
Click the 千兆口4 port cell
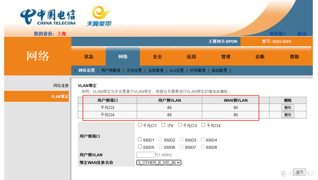coord(107,115)
